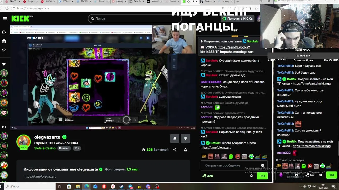Share the olegvazarte stream

175,150
